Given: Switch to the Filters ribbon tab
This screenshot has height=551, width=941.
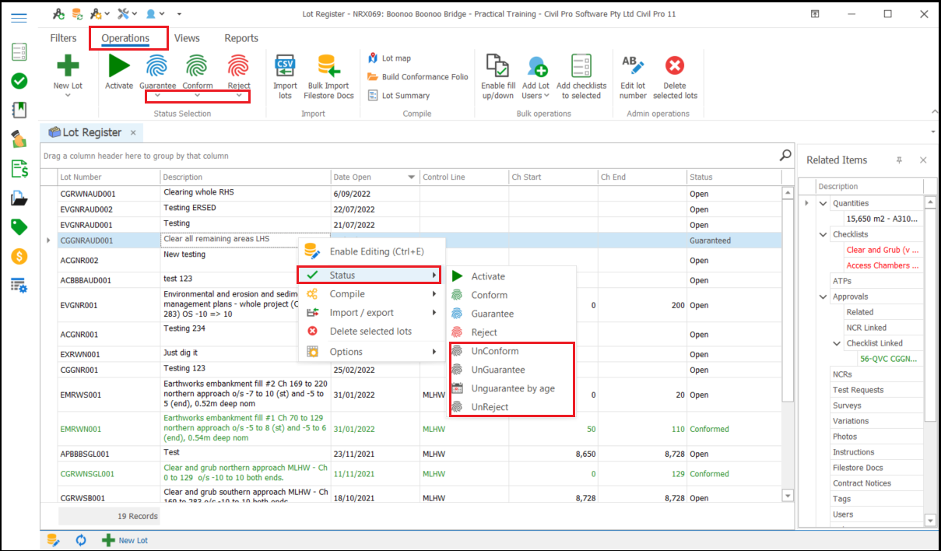Looking at the screenshot, I should pos(63,38).
